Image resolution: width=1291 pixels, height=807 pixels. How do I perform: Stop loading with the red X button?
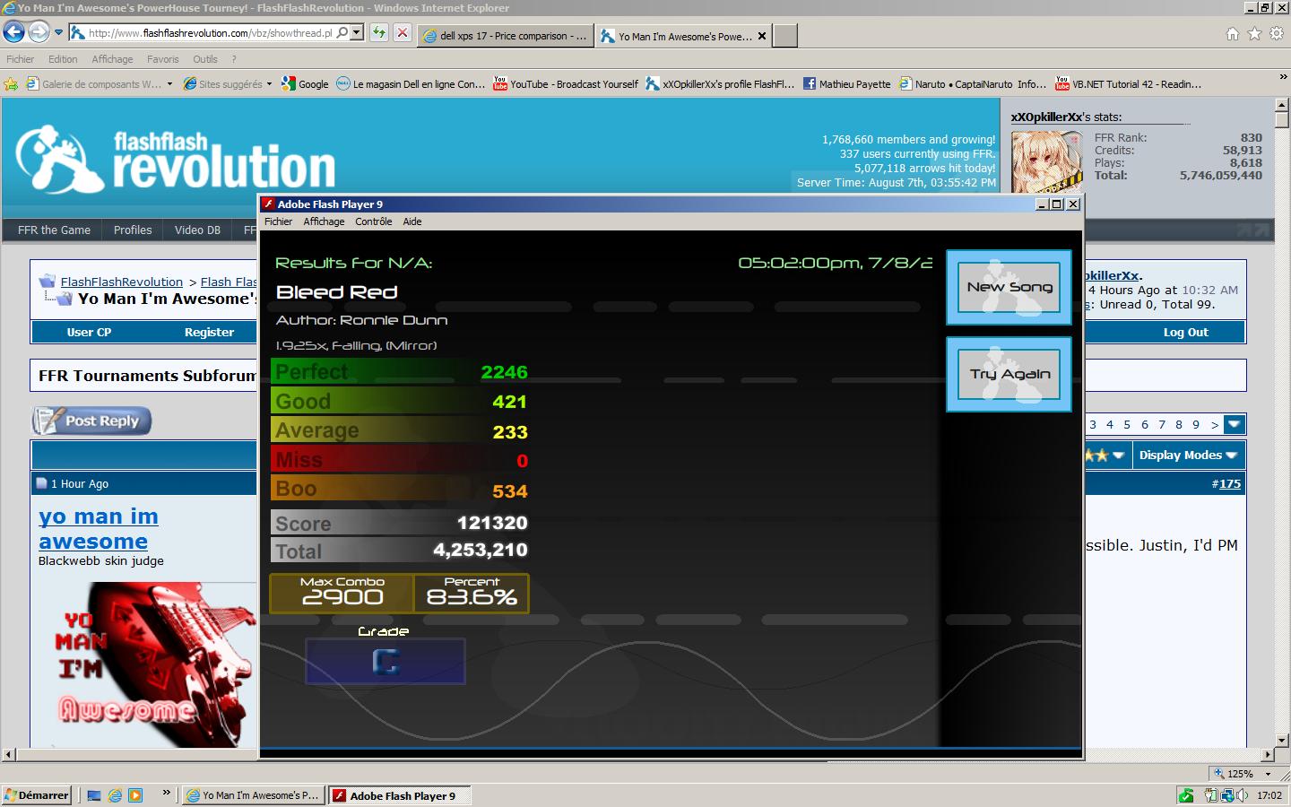[403, 33]
